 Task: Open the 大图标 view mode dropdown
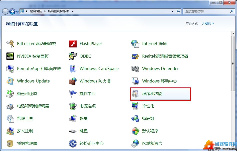(x=208, y=24)
